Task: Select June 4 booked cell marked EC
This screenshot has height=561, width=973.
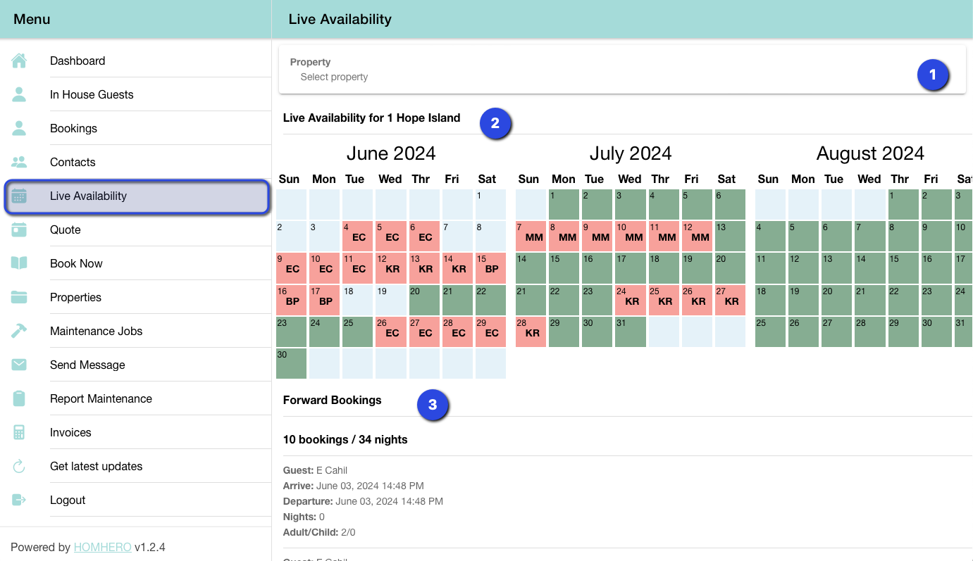Action: pos(357,237)
